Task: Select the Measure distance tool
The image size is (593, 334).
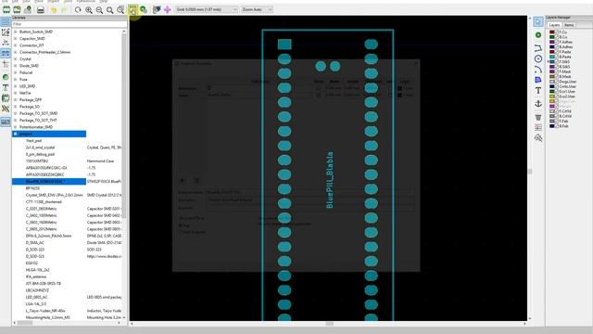Action: [538, 138]
